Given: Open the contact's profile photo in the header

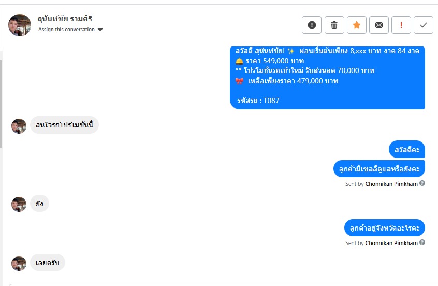Looking at the screenshot, I should [20, 25].
